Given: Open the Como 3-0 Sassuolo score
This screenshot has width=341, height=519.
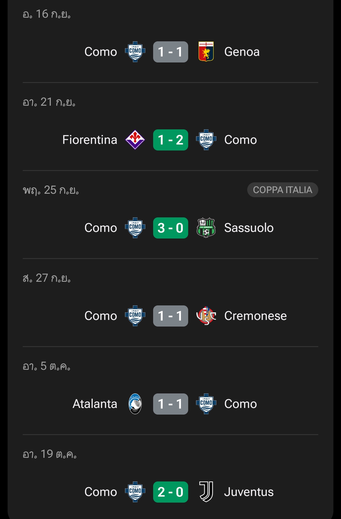Looking at the screenshot, I should point(170,228).
